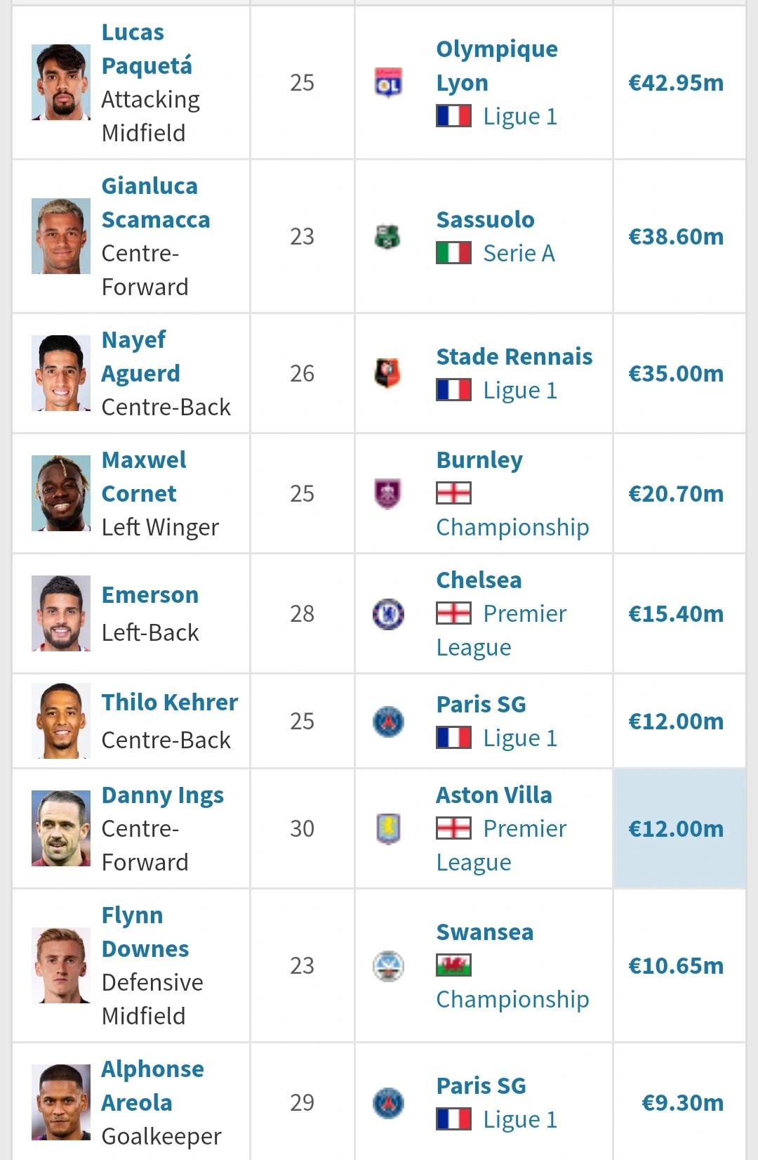Viewport: 758px width, 1160px height.
Task: Open Nayef Aguerd's profile link
Action: click(140, 357)
